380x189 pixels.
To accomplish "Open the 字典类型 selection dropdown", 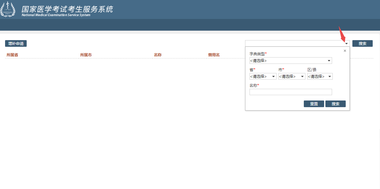I will coord(290,60).
